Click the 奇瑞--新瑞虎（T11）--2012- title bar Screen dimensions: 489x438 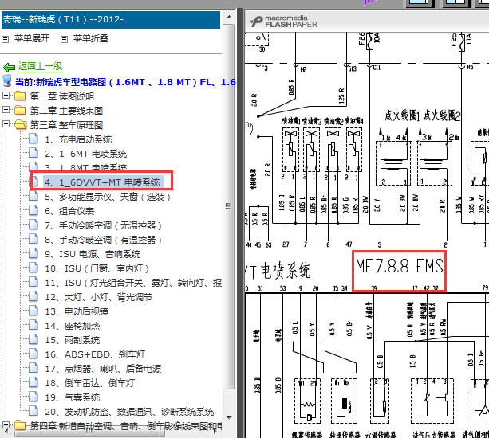(x=111, y=20)
